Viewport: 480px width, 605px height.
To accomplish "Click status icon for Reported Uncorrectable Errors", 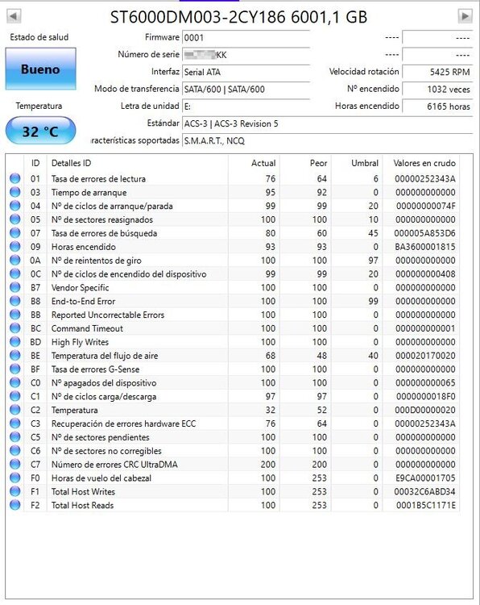I will pyautogui.click(x=15, y=315).
